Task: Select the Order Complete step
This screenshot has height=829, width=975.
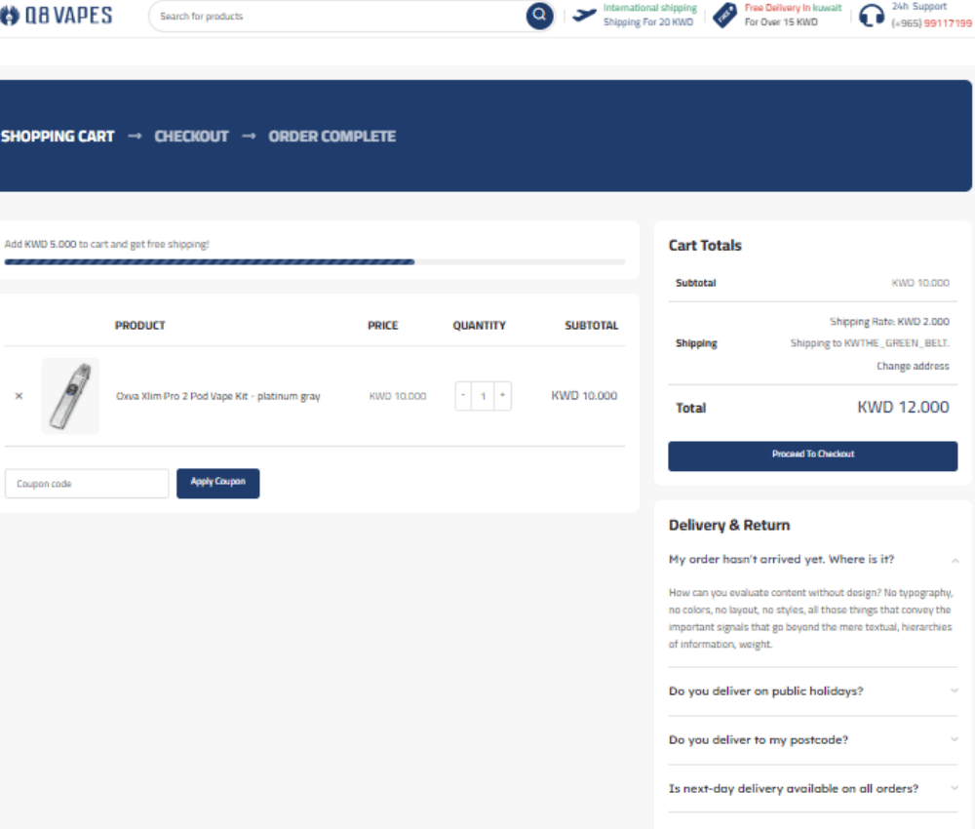Action: pyautogui.click(x=332, y=137)
